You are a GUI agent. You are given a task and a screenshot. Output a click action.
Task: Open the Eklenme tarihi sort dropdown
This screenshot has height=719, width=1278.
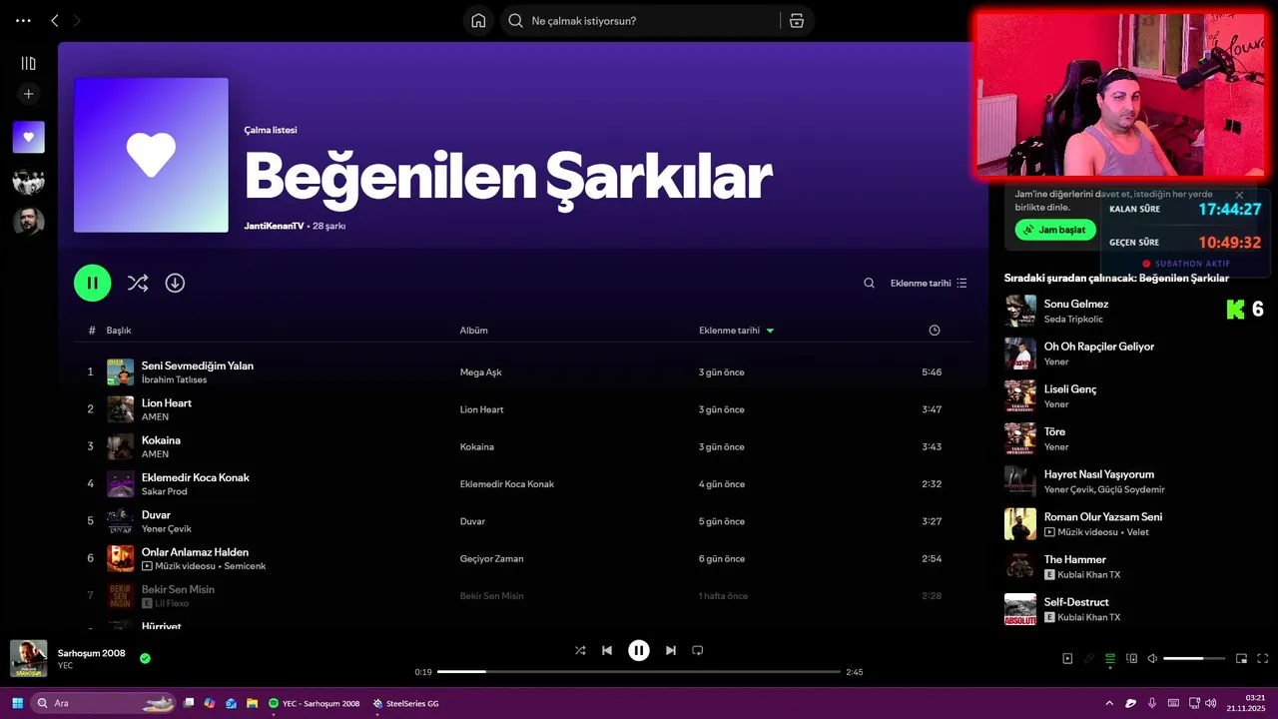click(929, 283)
